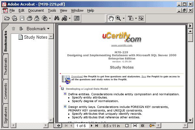Open the Bookmark dropdown menu
Viewport: 195px width, 130px height.
click(38, 29)
